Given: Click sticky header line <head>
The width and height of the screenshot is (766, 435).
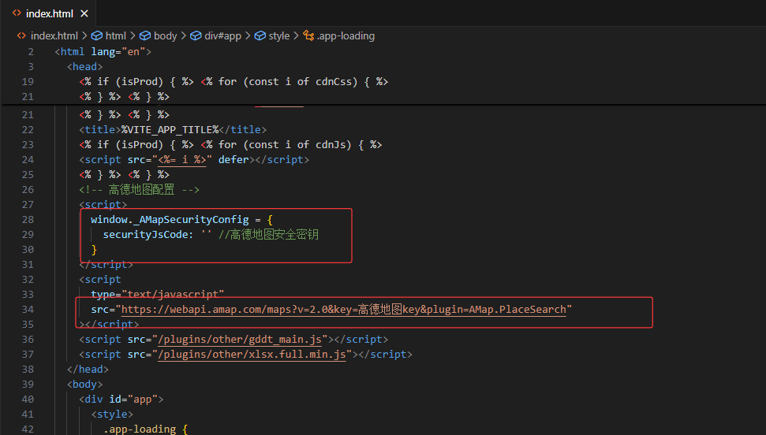Looking at the screenshot, I should tap(85, 67).
